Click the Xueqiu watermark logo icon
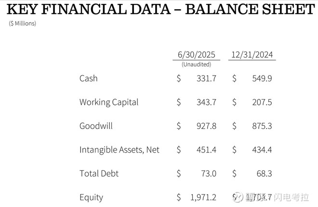 coord(238,197)
